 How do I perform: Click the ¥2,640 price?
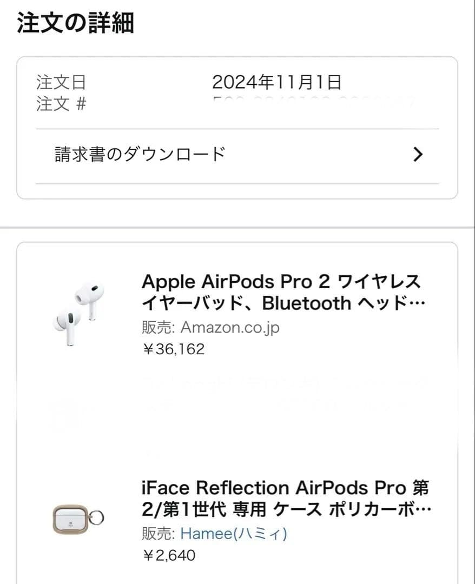point(168,555)
